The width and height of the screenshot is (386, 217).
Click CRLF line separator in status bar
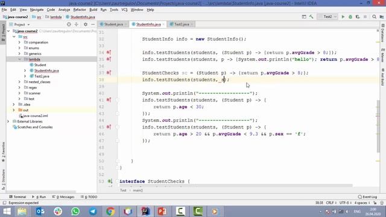pyautogui.click(x=331, y=203)
